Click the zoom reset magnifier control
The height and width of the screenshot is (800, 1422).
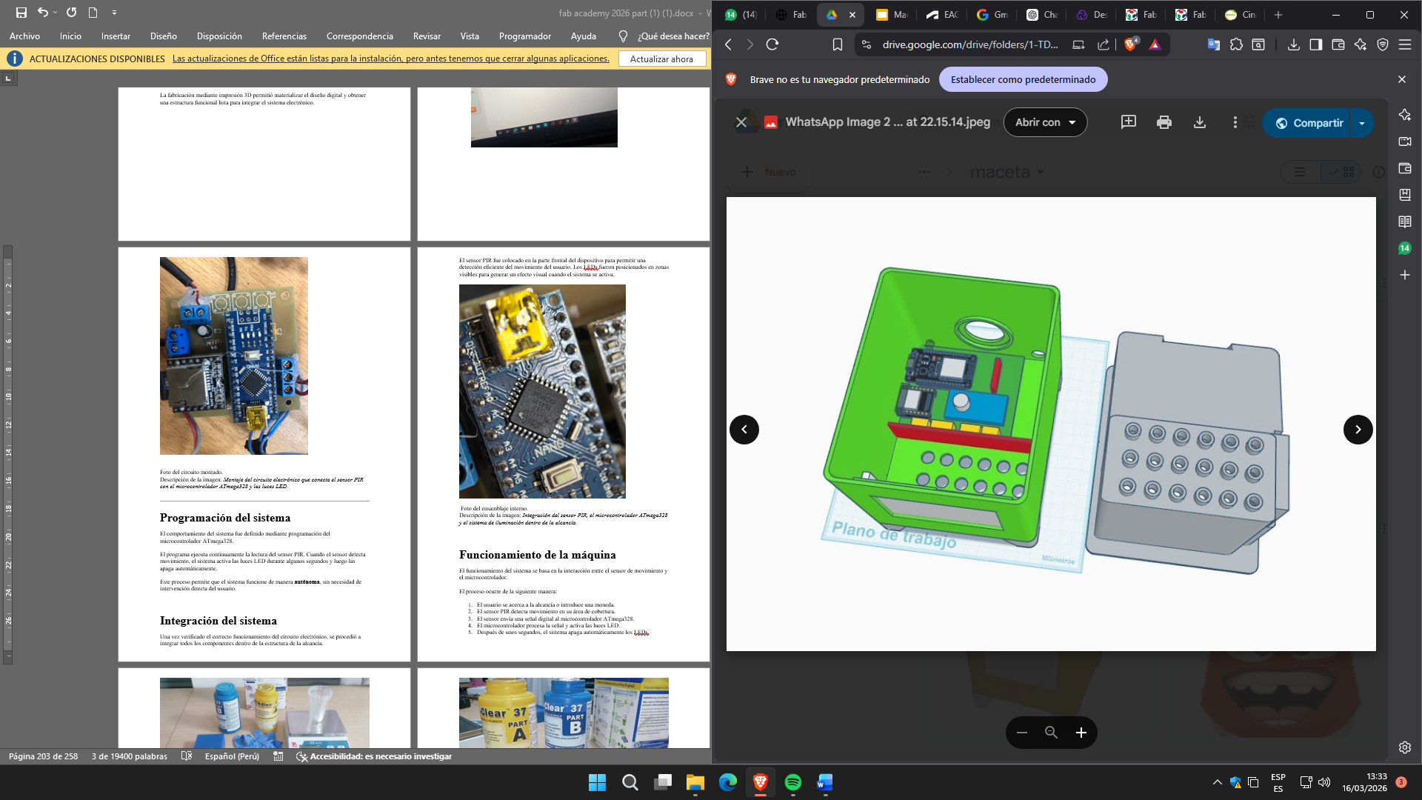tap(1051, 733)
